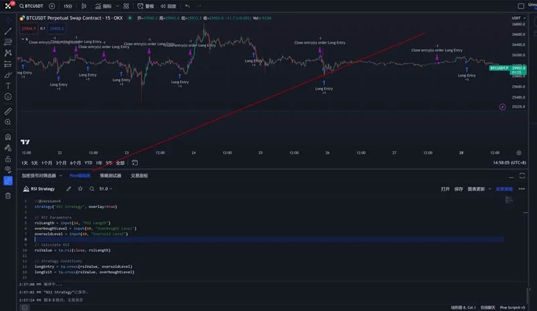537x311 pixels.
Task: Select the trend line tool
Action: [x=8, y=31]
